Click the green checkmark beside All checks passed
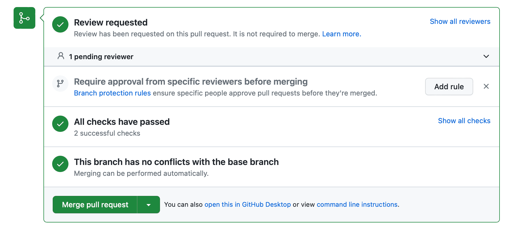 (60, 124)
